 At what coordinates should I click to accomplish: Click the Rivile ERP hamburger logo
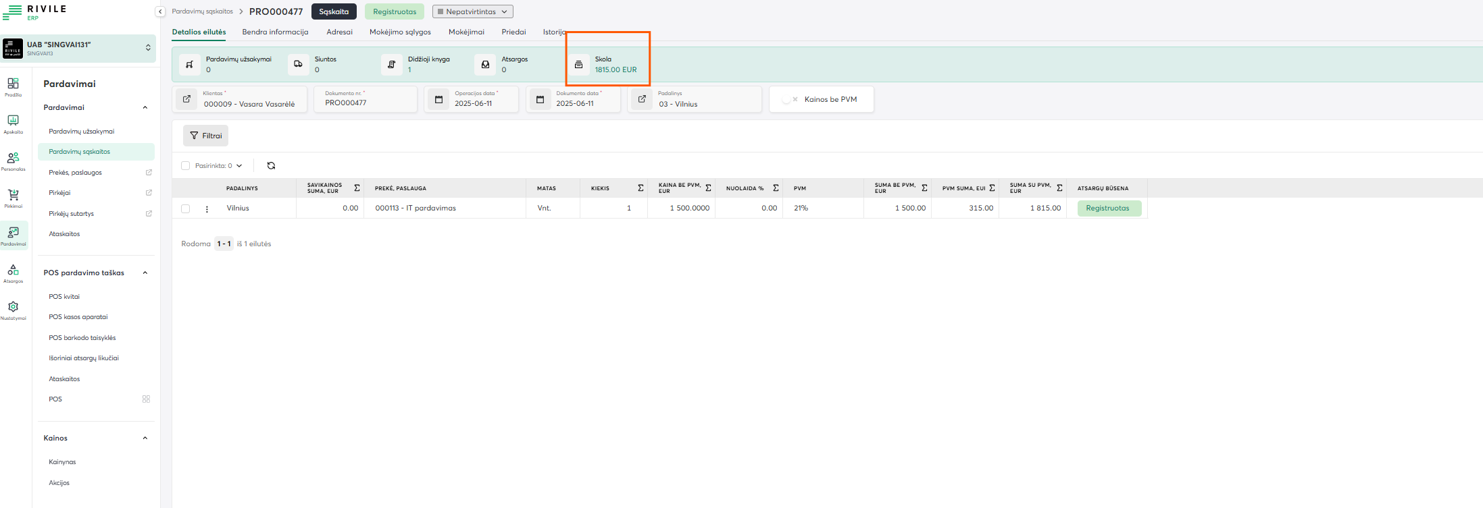click(12, 12)
